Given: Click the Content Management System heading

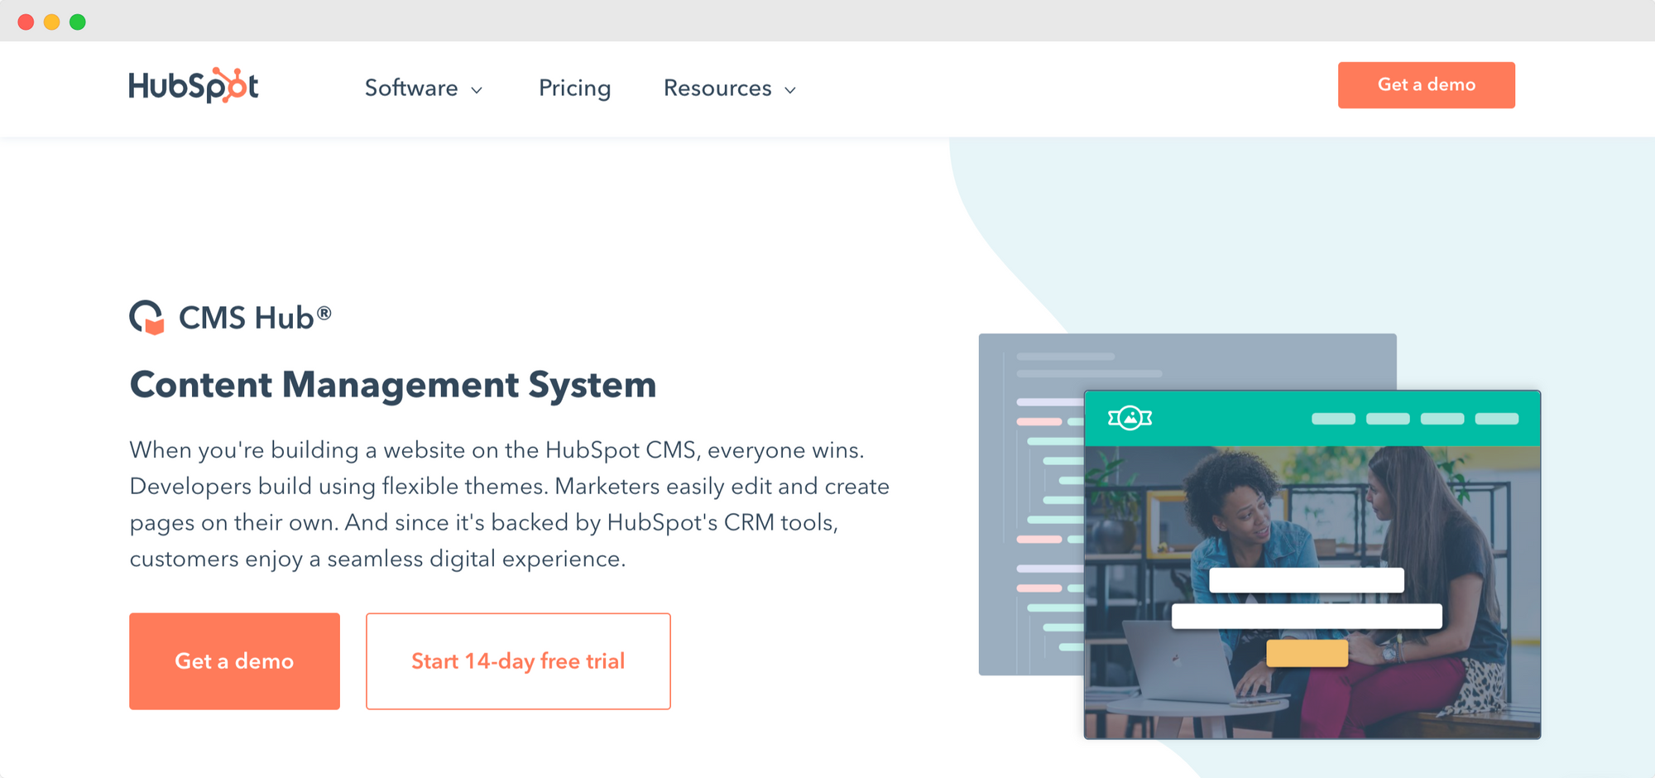Looking at the screenshot, I should [393, 385].
